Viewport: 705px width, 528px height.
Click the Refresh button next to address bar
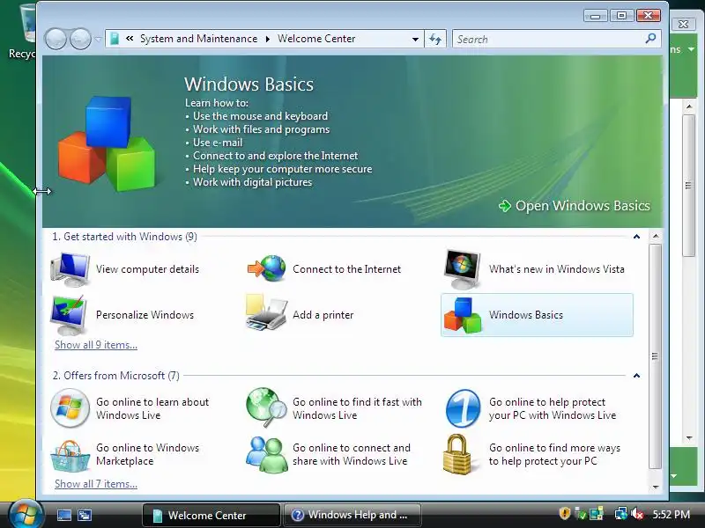click(435, 39)
